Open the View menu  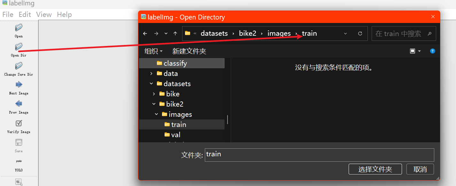coord(44,14)
